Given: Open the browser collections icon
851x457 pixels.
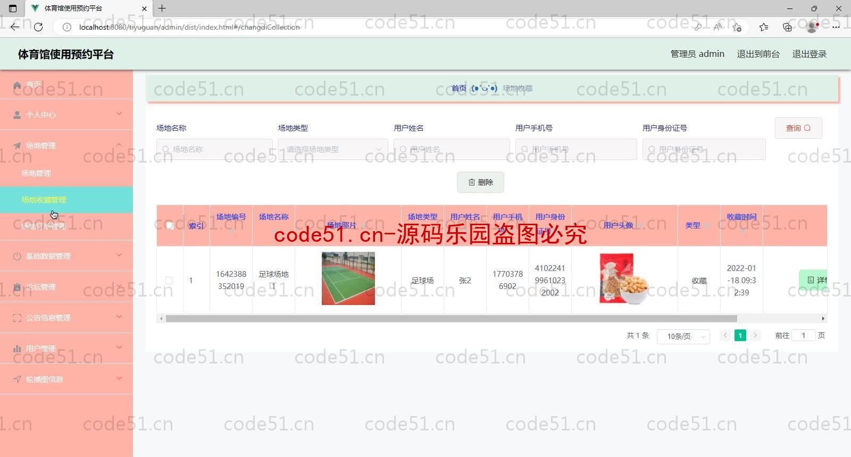Looking at the screenshot, I should pyautogui.click(x=787, y=27).
